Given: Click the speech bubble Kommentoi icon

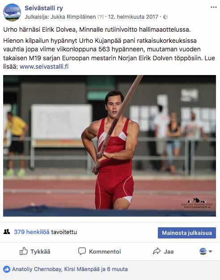Looking at the screenshot, I should (82, 251).
